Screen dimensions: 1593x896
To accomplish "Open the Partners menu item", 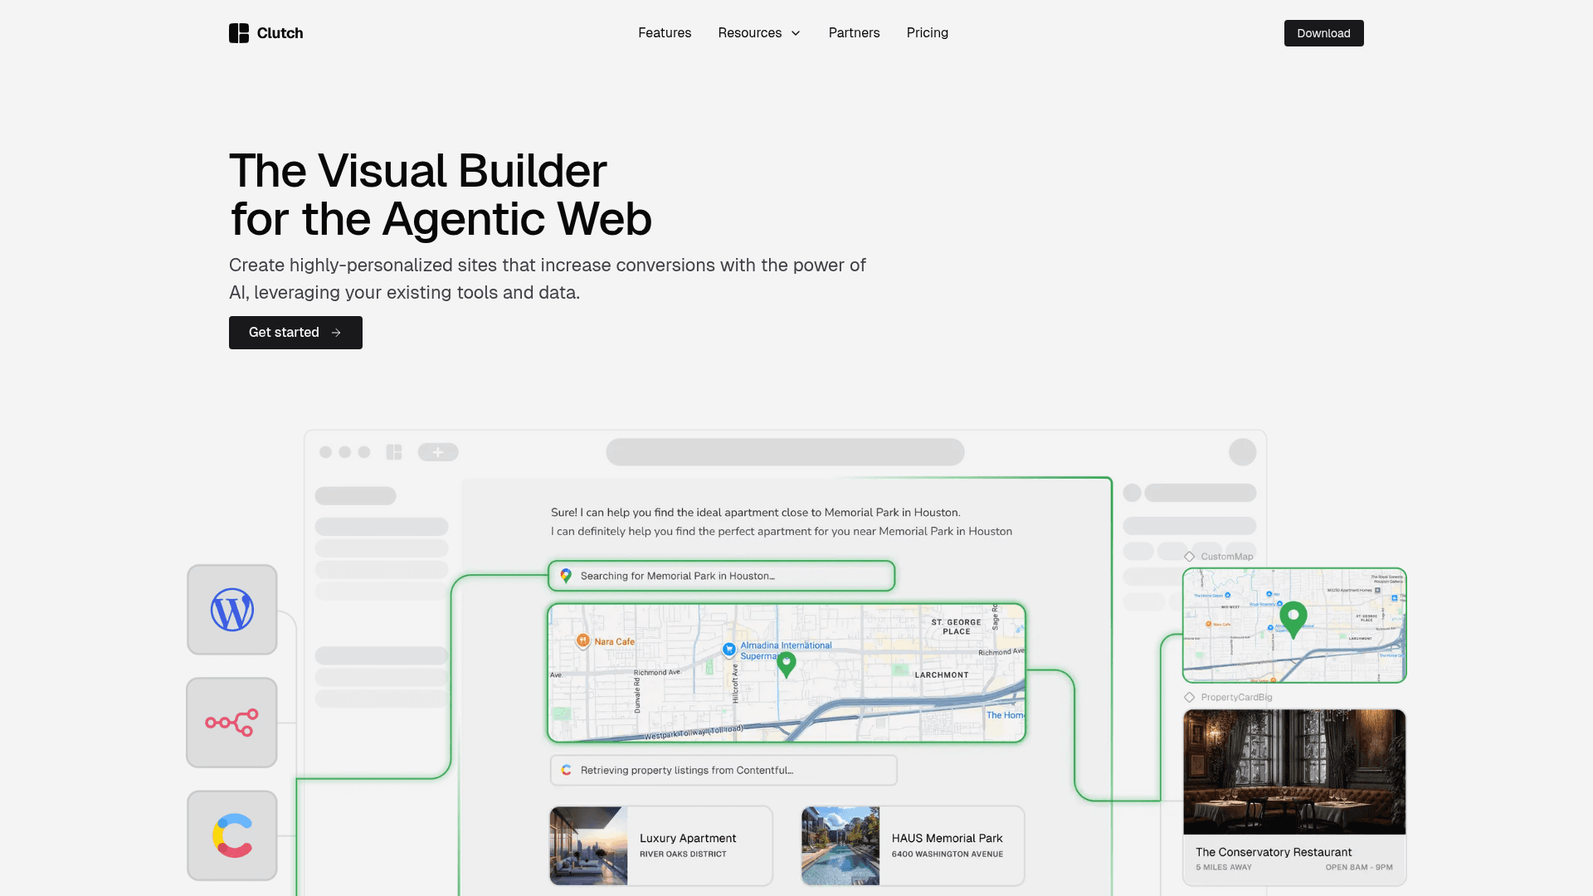I will click(854, 33).
